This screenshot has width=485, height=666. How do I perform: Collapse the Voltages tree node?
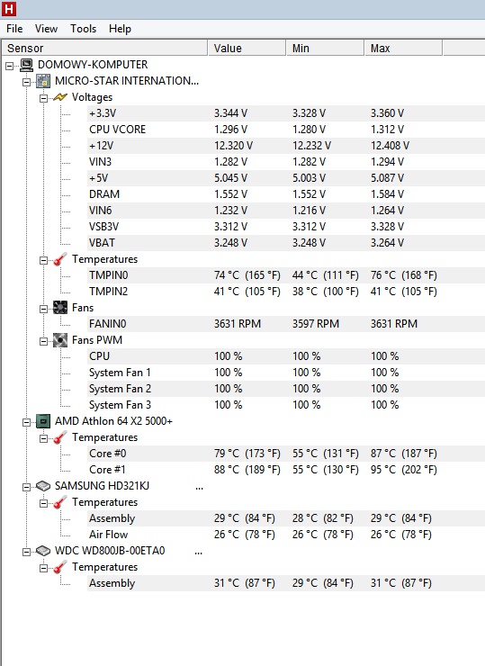click(x=43, y=98)
